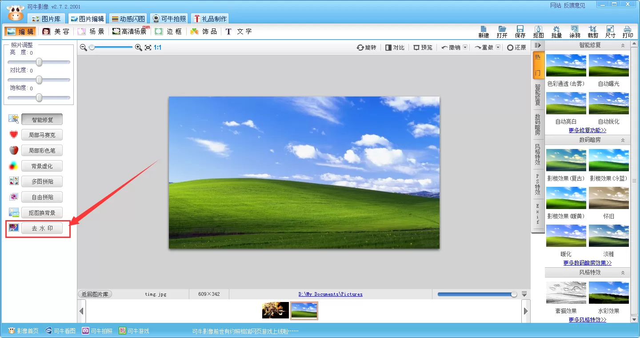Viewport: 640px width, 338px height.
Task: Click the zoom in magnifier icon
Action: (x=138, y=47)
